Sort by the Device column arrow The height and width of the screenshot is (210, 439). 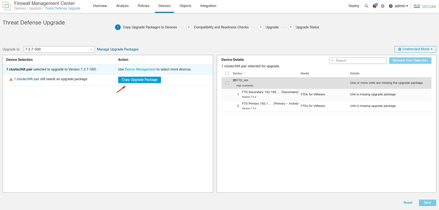point(245,73)
